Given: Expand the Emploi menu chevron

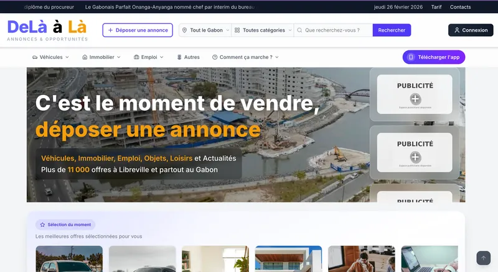Looking at the screenshot, I should click(162, 57).
